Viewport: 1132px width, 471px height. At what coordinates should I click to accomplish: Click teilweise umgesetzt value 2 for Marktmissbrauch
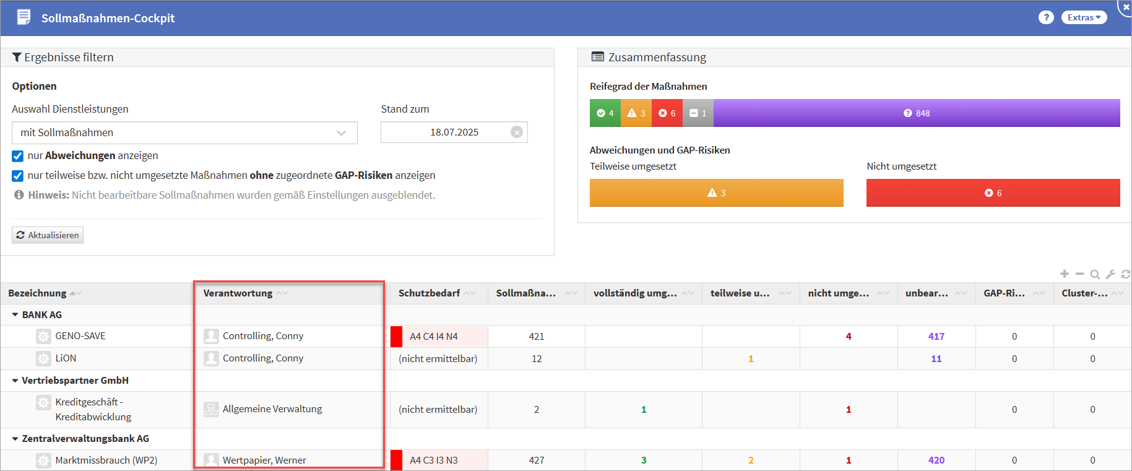click(751, 460)
